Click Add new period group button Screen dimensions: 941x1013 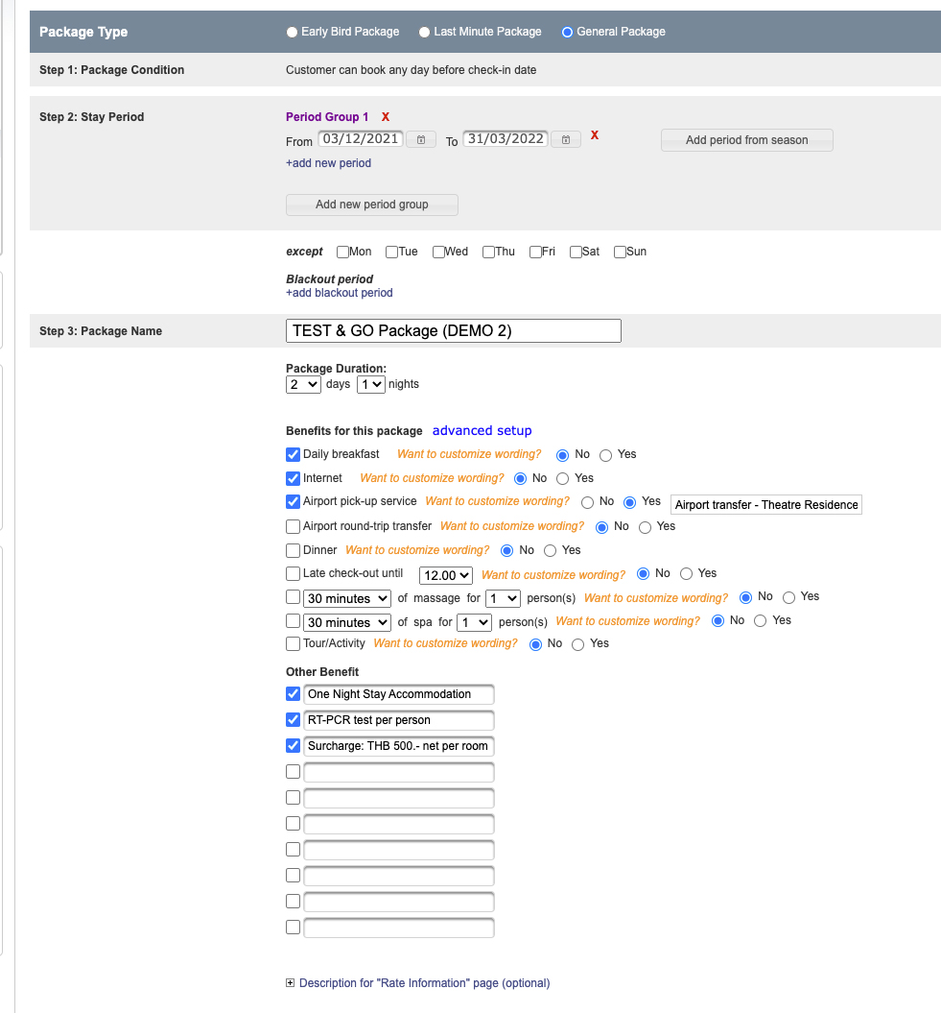point(371,205)
